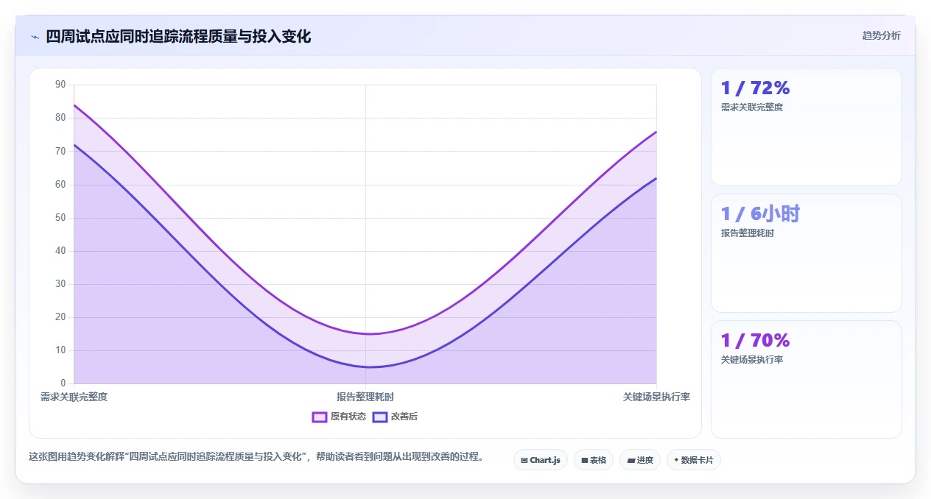Click the 数据卡片 chip sparkle icon
This screenshot has width=931, height=499.
[676, 460]
